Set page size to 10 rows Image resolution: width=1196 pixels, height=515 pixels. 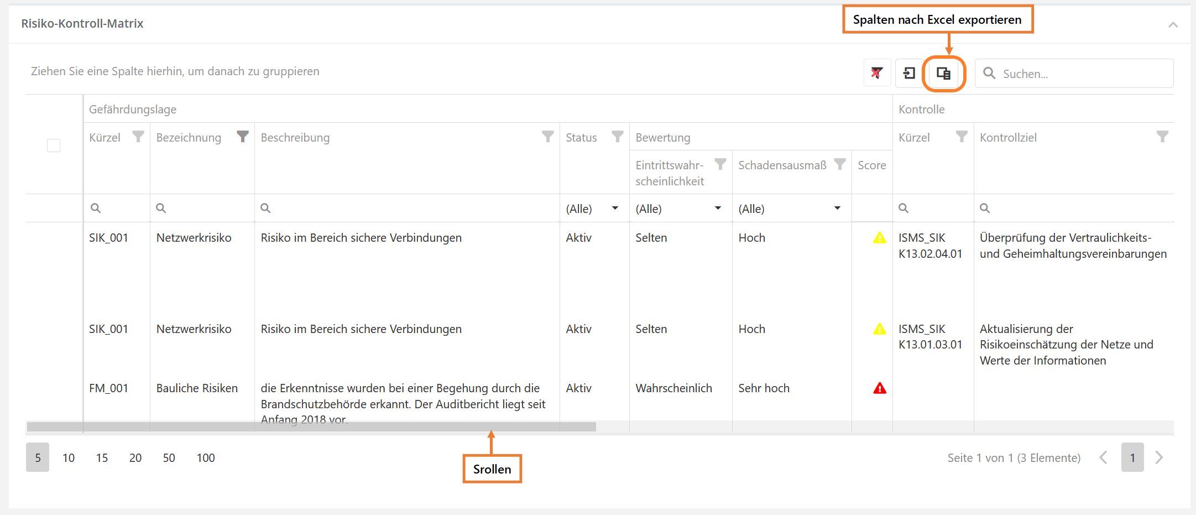(69, 457)
